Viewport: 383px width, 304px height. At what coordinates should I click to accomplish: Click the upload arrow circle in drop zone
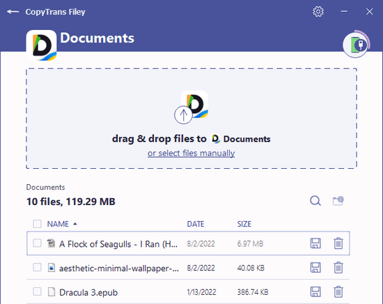(x=183, y=115)
